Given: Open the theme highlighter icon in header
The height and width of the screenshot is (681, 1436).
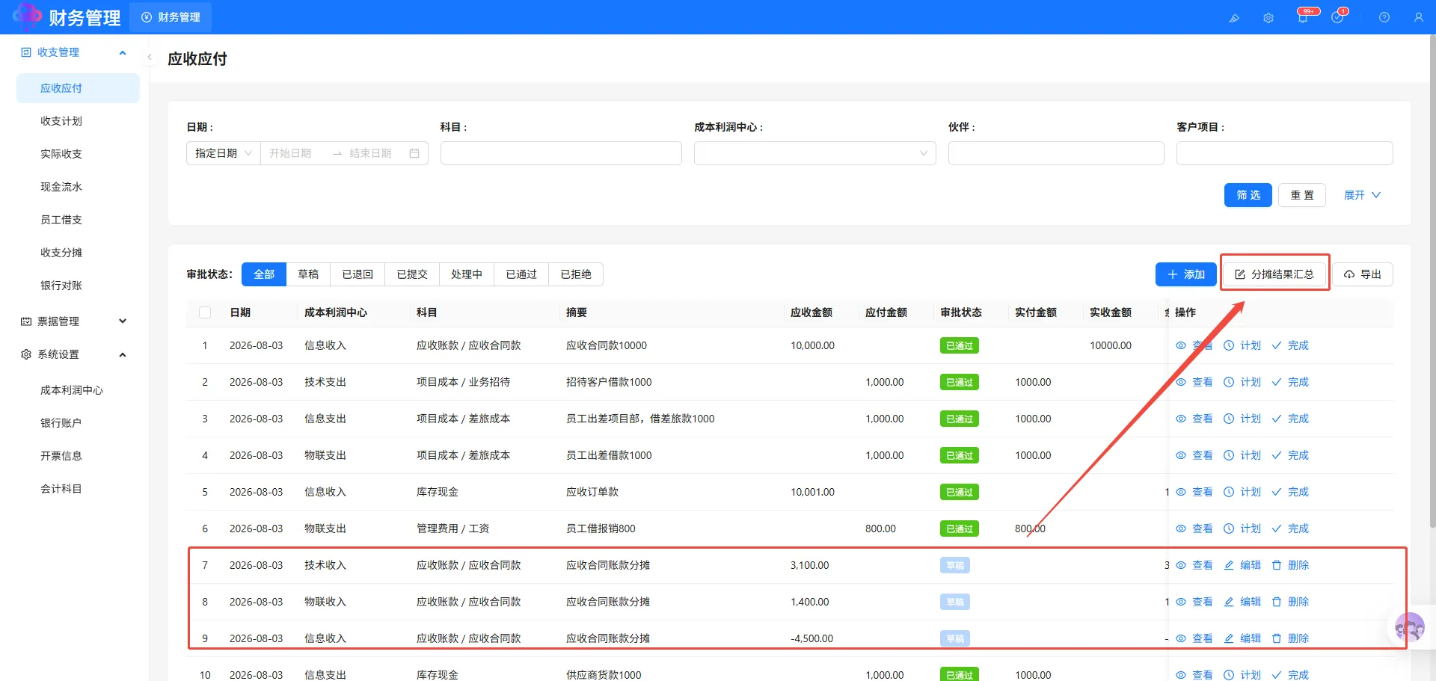Looking at the screenshot, I should click(1234, 18).
